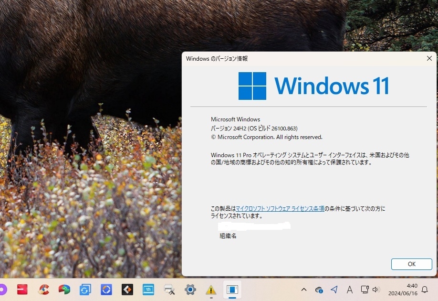The height and width of the screenshot is (301, 438).
Task: Click the 'Windows 11 Pro オペレーティング システム' paragraph
Action: 310,159
